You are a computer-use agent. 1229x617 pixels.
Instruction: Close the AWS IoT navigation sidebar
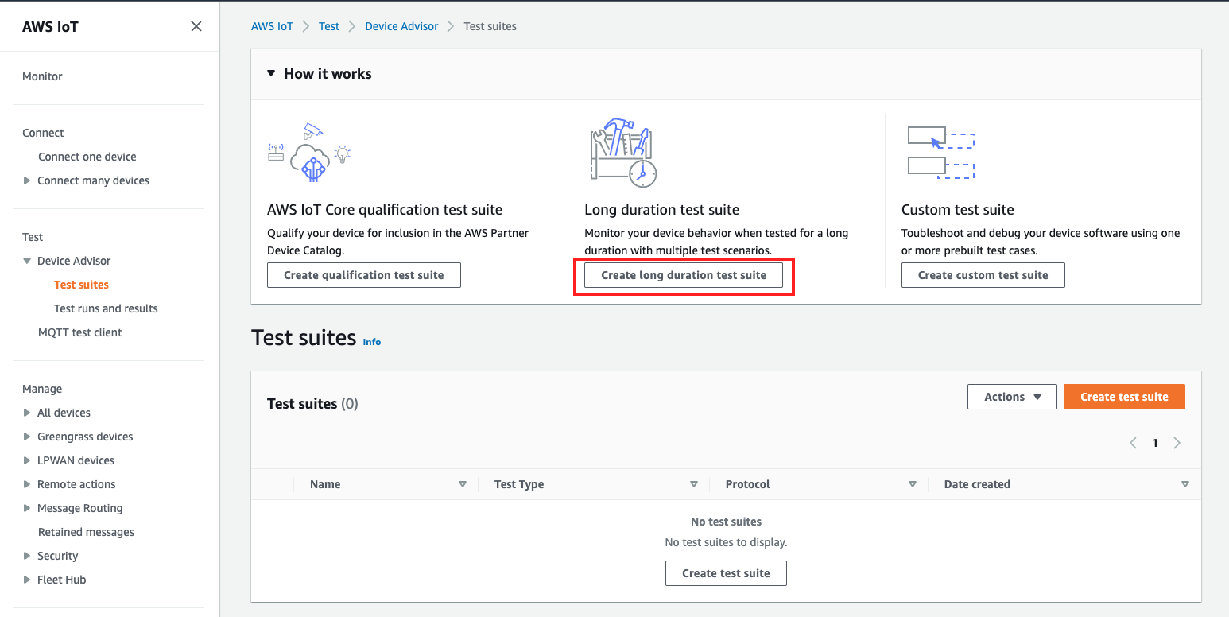196,25
